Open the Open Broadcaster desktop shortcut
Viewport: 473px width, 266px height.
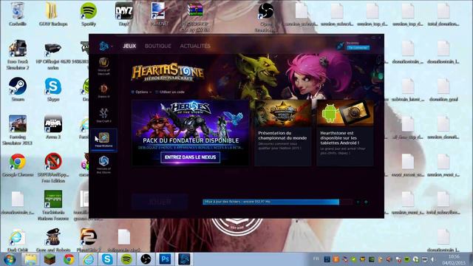point(266,18)
